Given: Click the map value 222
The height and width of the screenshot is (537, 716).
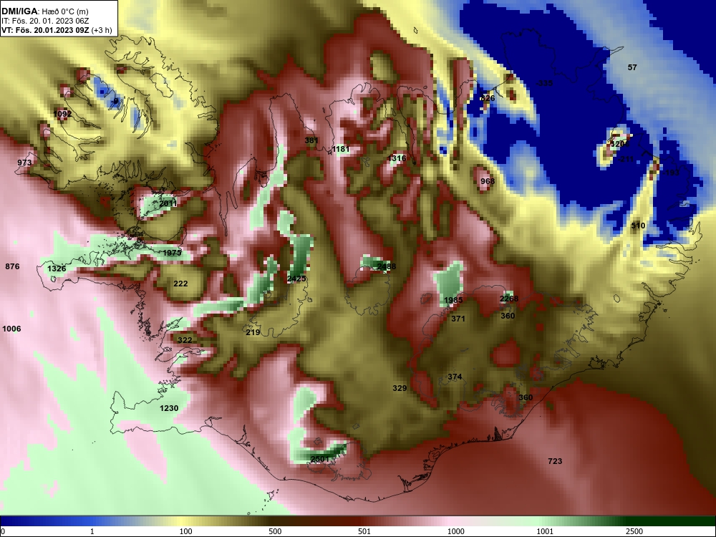Looking at the screenshot, I should tap(181, 284).
